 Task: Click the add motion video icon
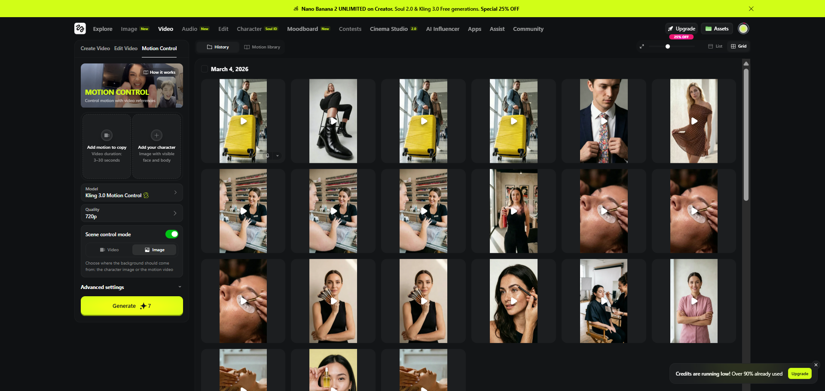(x=107, y=135)
